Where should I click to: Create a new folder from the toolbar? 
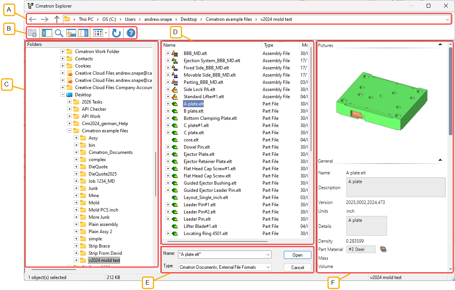tap(32, 33)
